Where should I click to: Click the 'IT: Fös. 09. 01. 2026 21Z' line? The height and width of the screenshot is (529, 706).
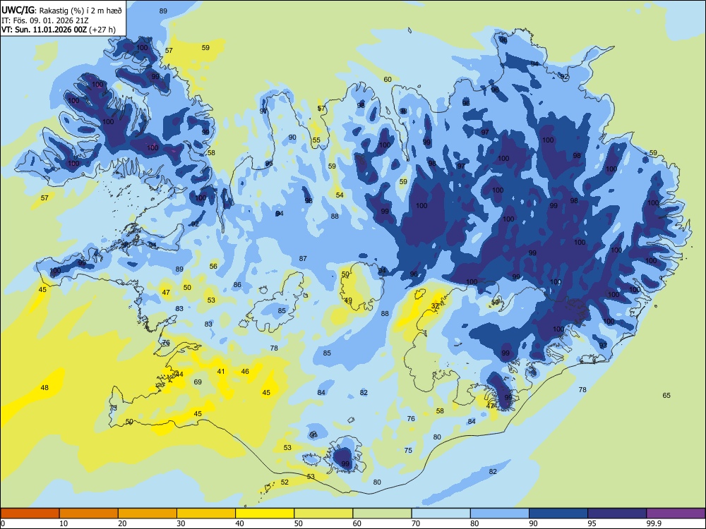[x=44, y=20]
